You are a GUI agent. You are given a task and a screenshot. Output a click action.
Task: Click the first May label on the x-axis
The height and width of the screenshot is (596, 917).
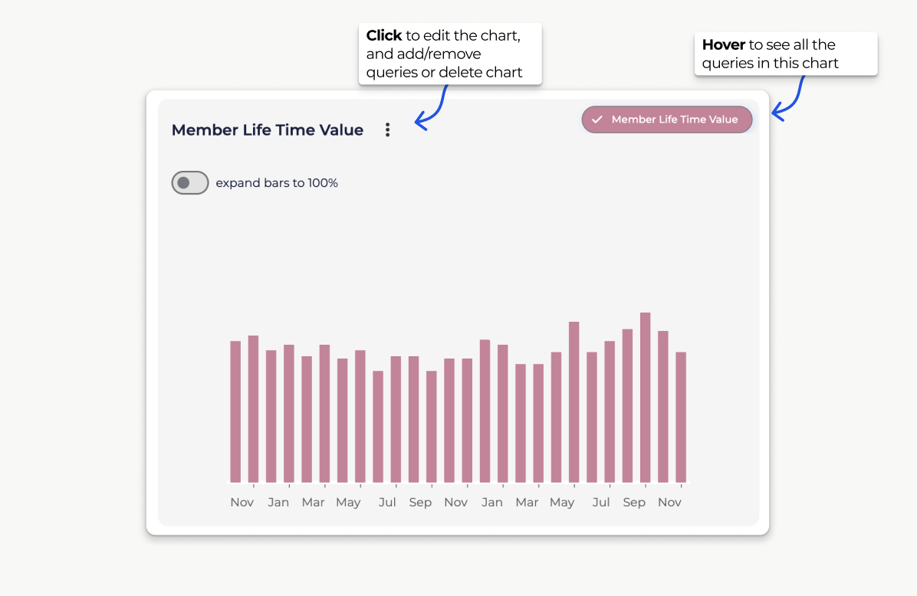pyautogui.click(x=348, y=503)
